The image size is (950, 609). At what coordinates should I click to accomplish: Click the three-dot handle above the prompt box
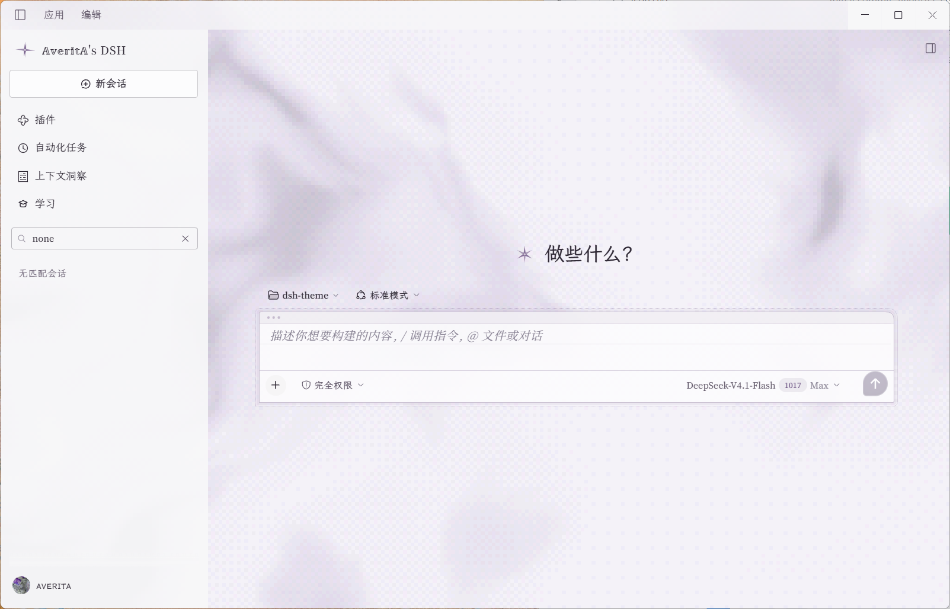(x=274, y=318)
